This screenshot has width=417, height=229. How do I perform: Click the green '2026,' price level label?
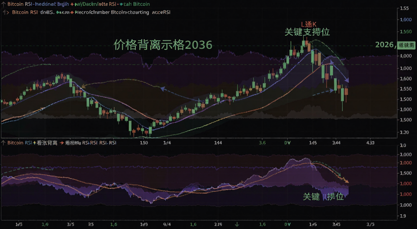pos(386,45)
